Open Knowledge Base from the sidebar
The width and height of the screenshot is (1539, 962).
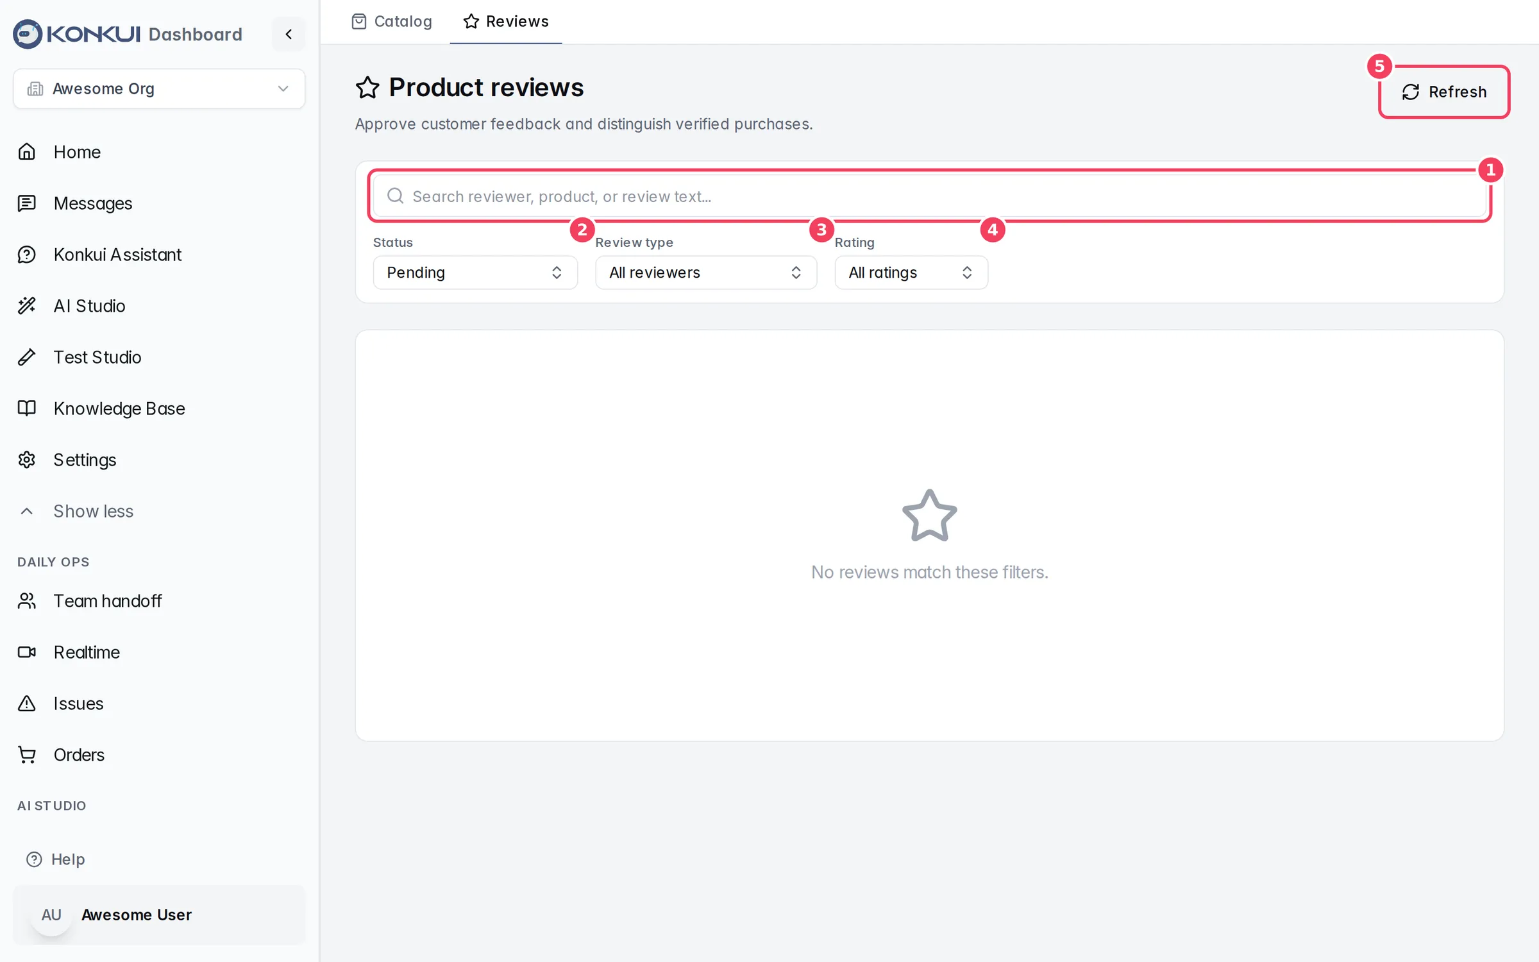(119, 409)
